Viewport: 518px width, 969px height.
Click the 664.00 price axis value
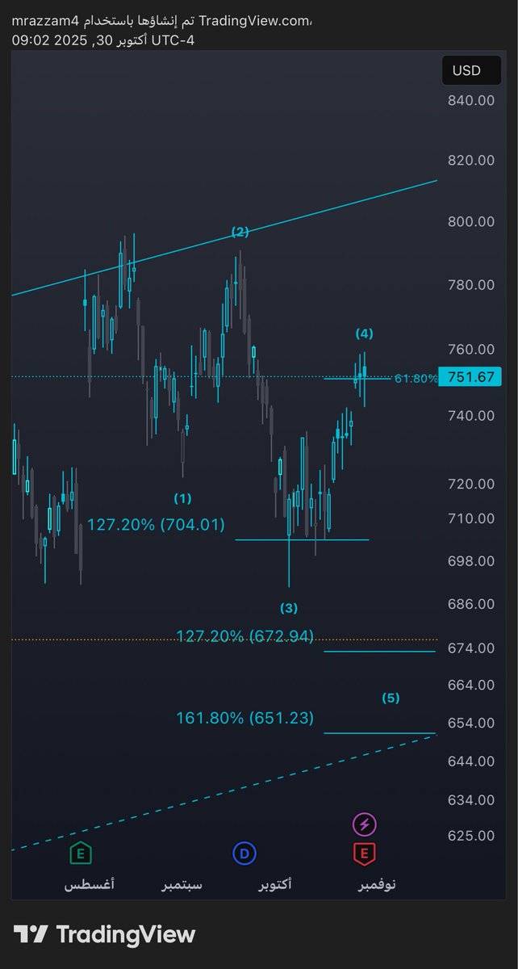pos(470,685)
